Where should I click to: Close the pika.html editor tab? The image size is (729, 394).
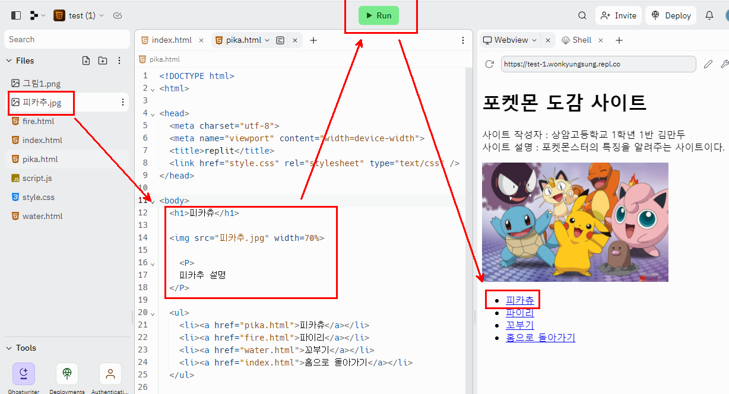point(294,40)
